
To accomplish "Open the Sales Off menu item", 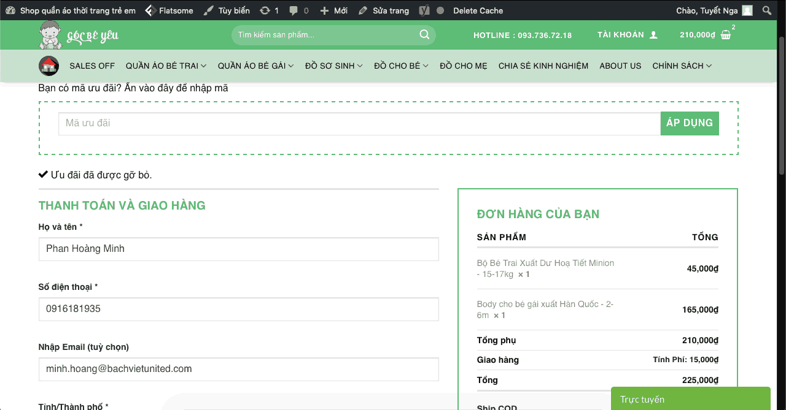I will point(92,66).
